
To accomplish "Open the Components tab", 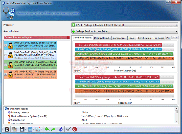I will (x=120, y=38).
